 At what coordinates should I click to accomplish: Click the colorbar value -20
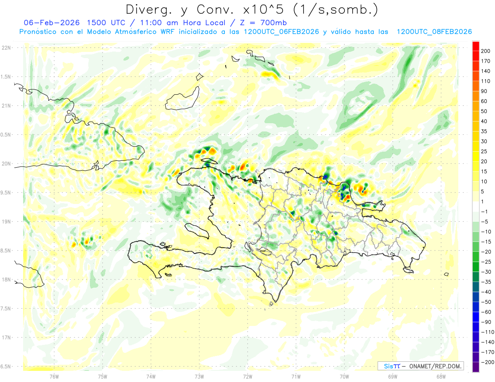click(486, 252)
